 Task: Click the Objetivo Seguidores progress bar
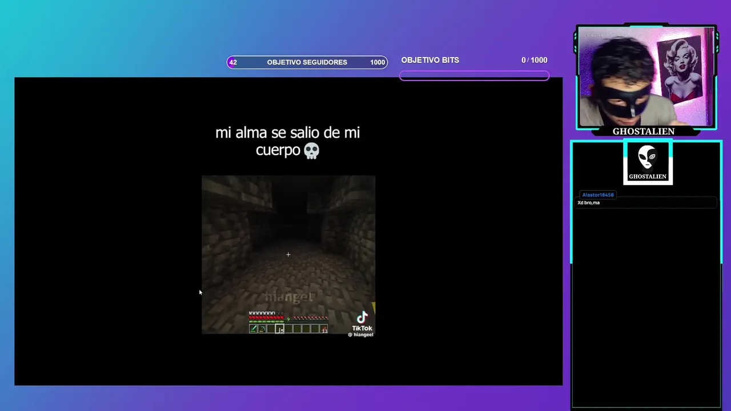tap(307, 62)
